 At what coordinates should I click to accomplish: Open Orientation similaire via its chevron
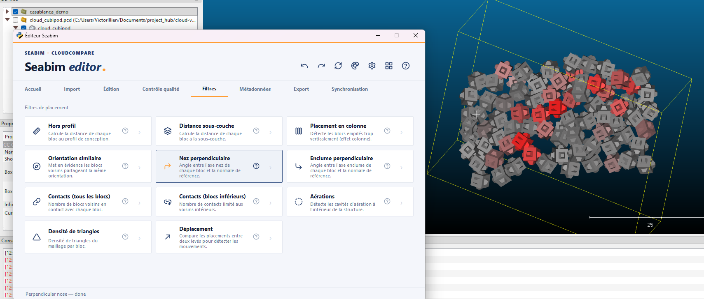[140, 168]
